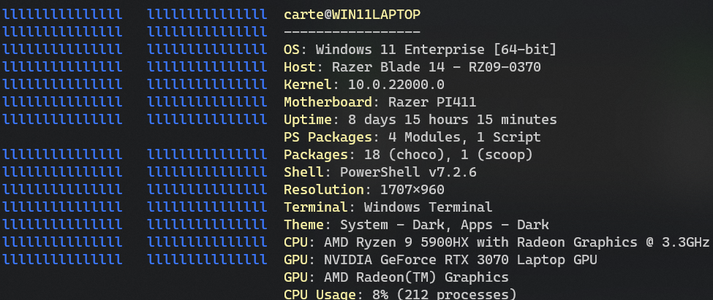Click the PS Packages line 4 Modules
Image resolution: width=713 pixels, height=300 pixels.
412,137
